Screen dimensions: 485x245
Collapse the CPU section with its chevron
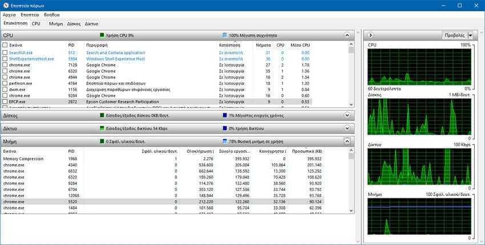(x=347, y=35)
